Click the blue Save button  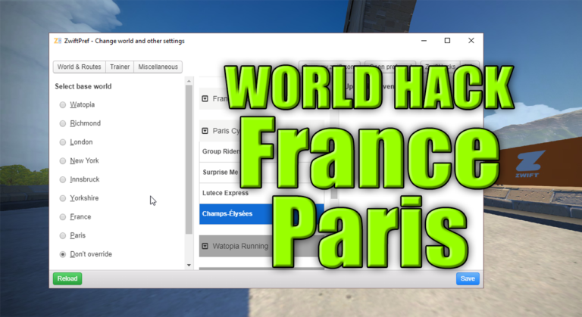tap(468, 278)
